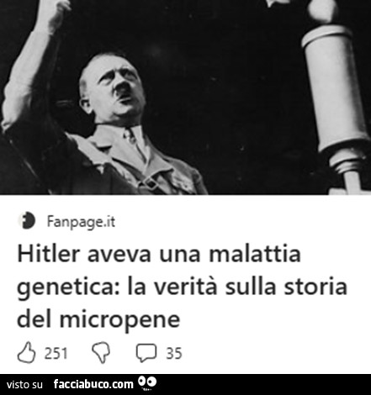
Task: Click the thumbs-down dislike icon
Action: (x=101, y=353)
